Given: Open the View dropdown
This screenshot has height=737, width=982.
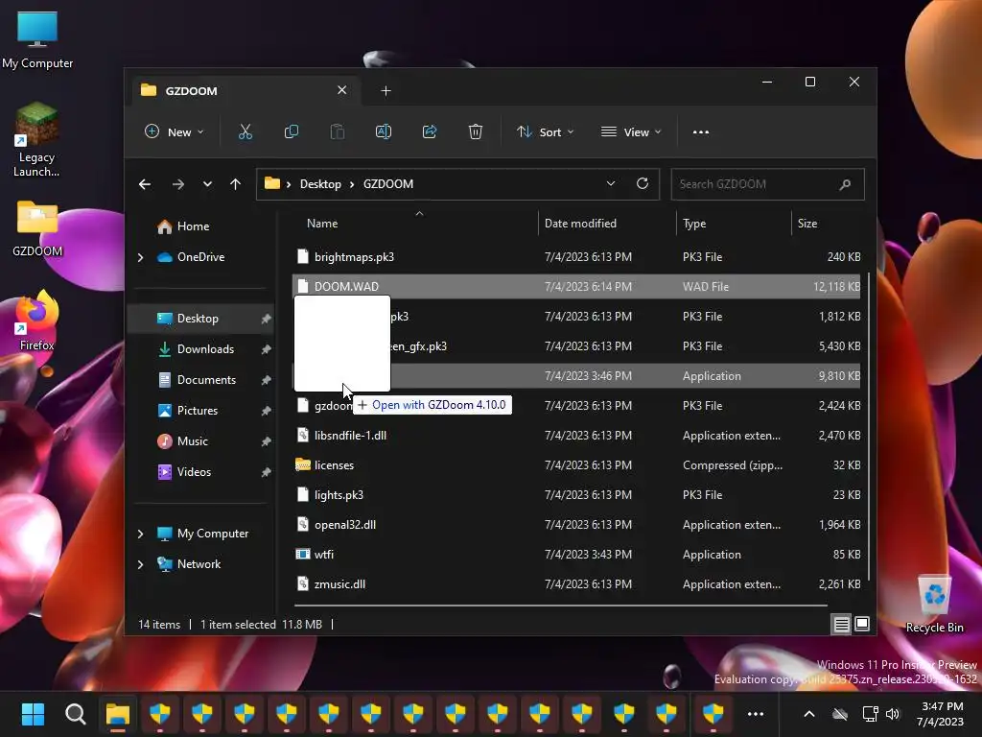Looking at the screenshot, I should [631, 132].
